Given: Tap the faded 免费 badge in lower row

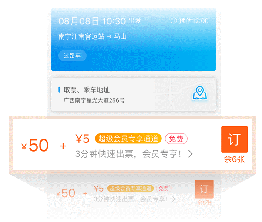Looking at the screenshot, I should (164, 189).
